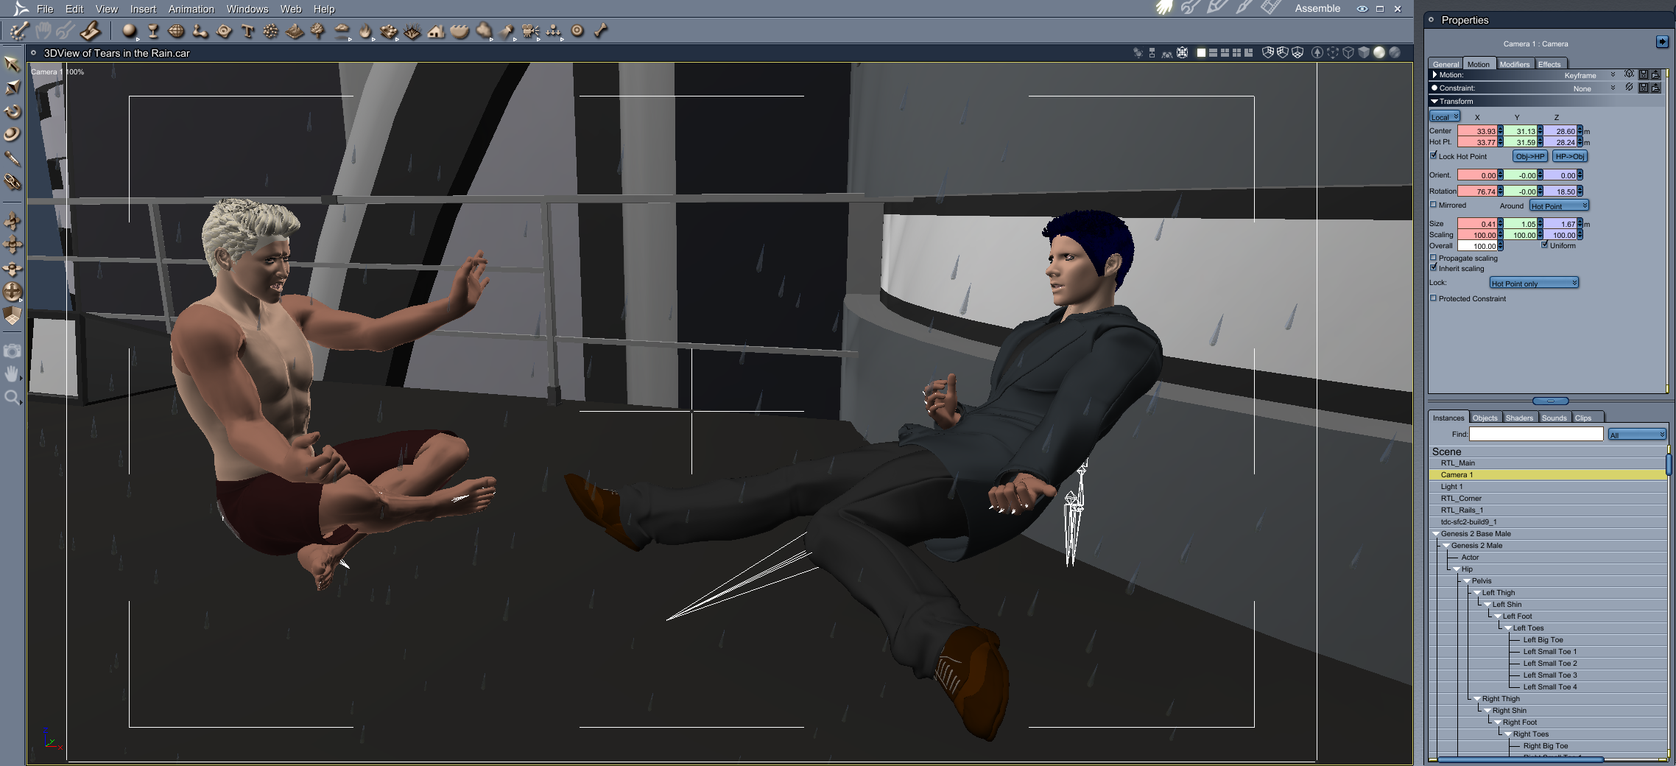The image size is (1676, 766).
Task: Insert a sphere primitive from the toolbar
Action: [130, 31]
